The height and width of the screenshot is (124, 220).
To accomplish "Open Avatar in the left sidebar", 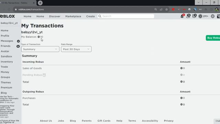I will 5,51.
